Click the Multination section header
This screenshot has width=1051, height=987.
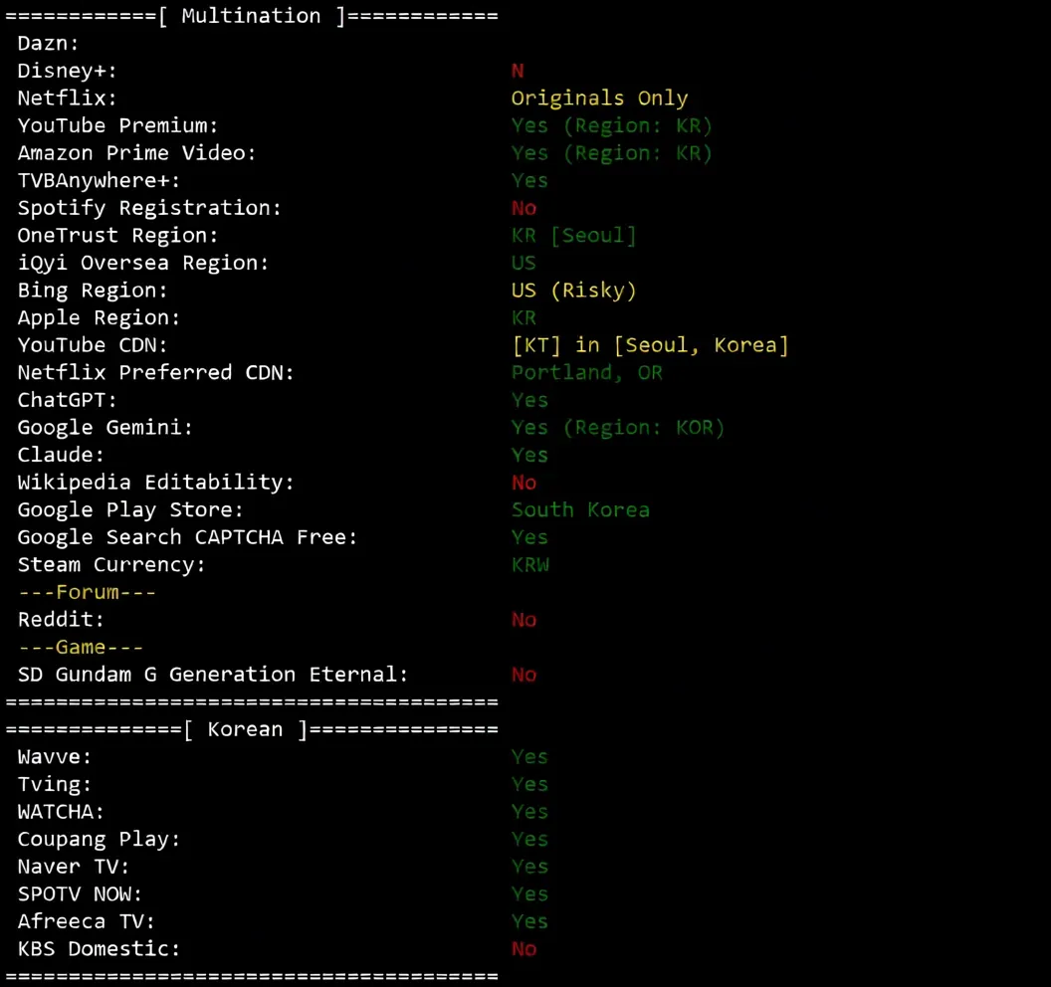[252, 15]
